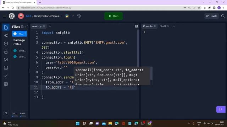Open the Replit hamburger menu

[x=4, y=16]
